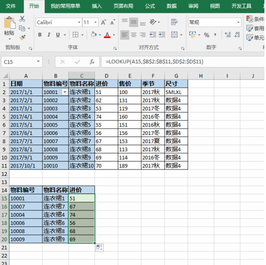Expand the borders options arrow
266x265 pixels.
point(82,35)
